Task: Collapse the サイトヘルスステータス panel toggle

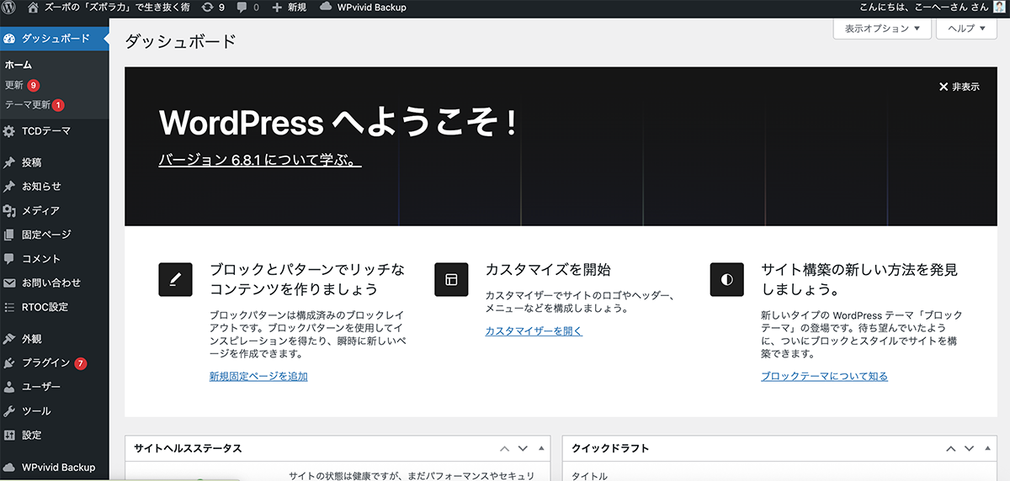Action: coord(542,449)
